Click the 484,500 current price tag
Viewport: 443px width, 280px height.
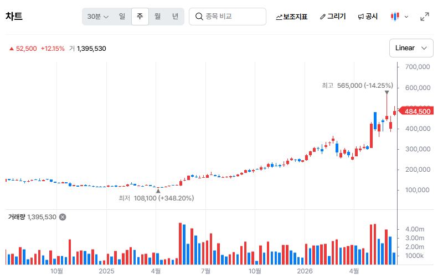coord(416,112)
